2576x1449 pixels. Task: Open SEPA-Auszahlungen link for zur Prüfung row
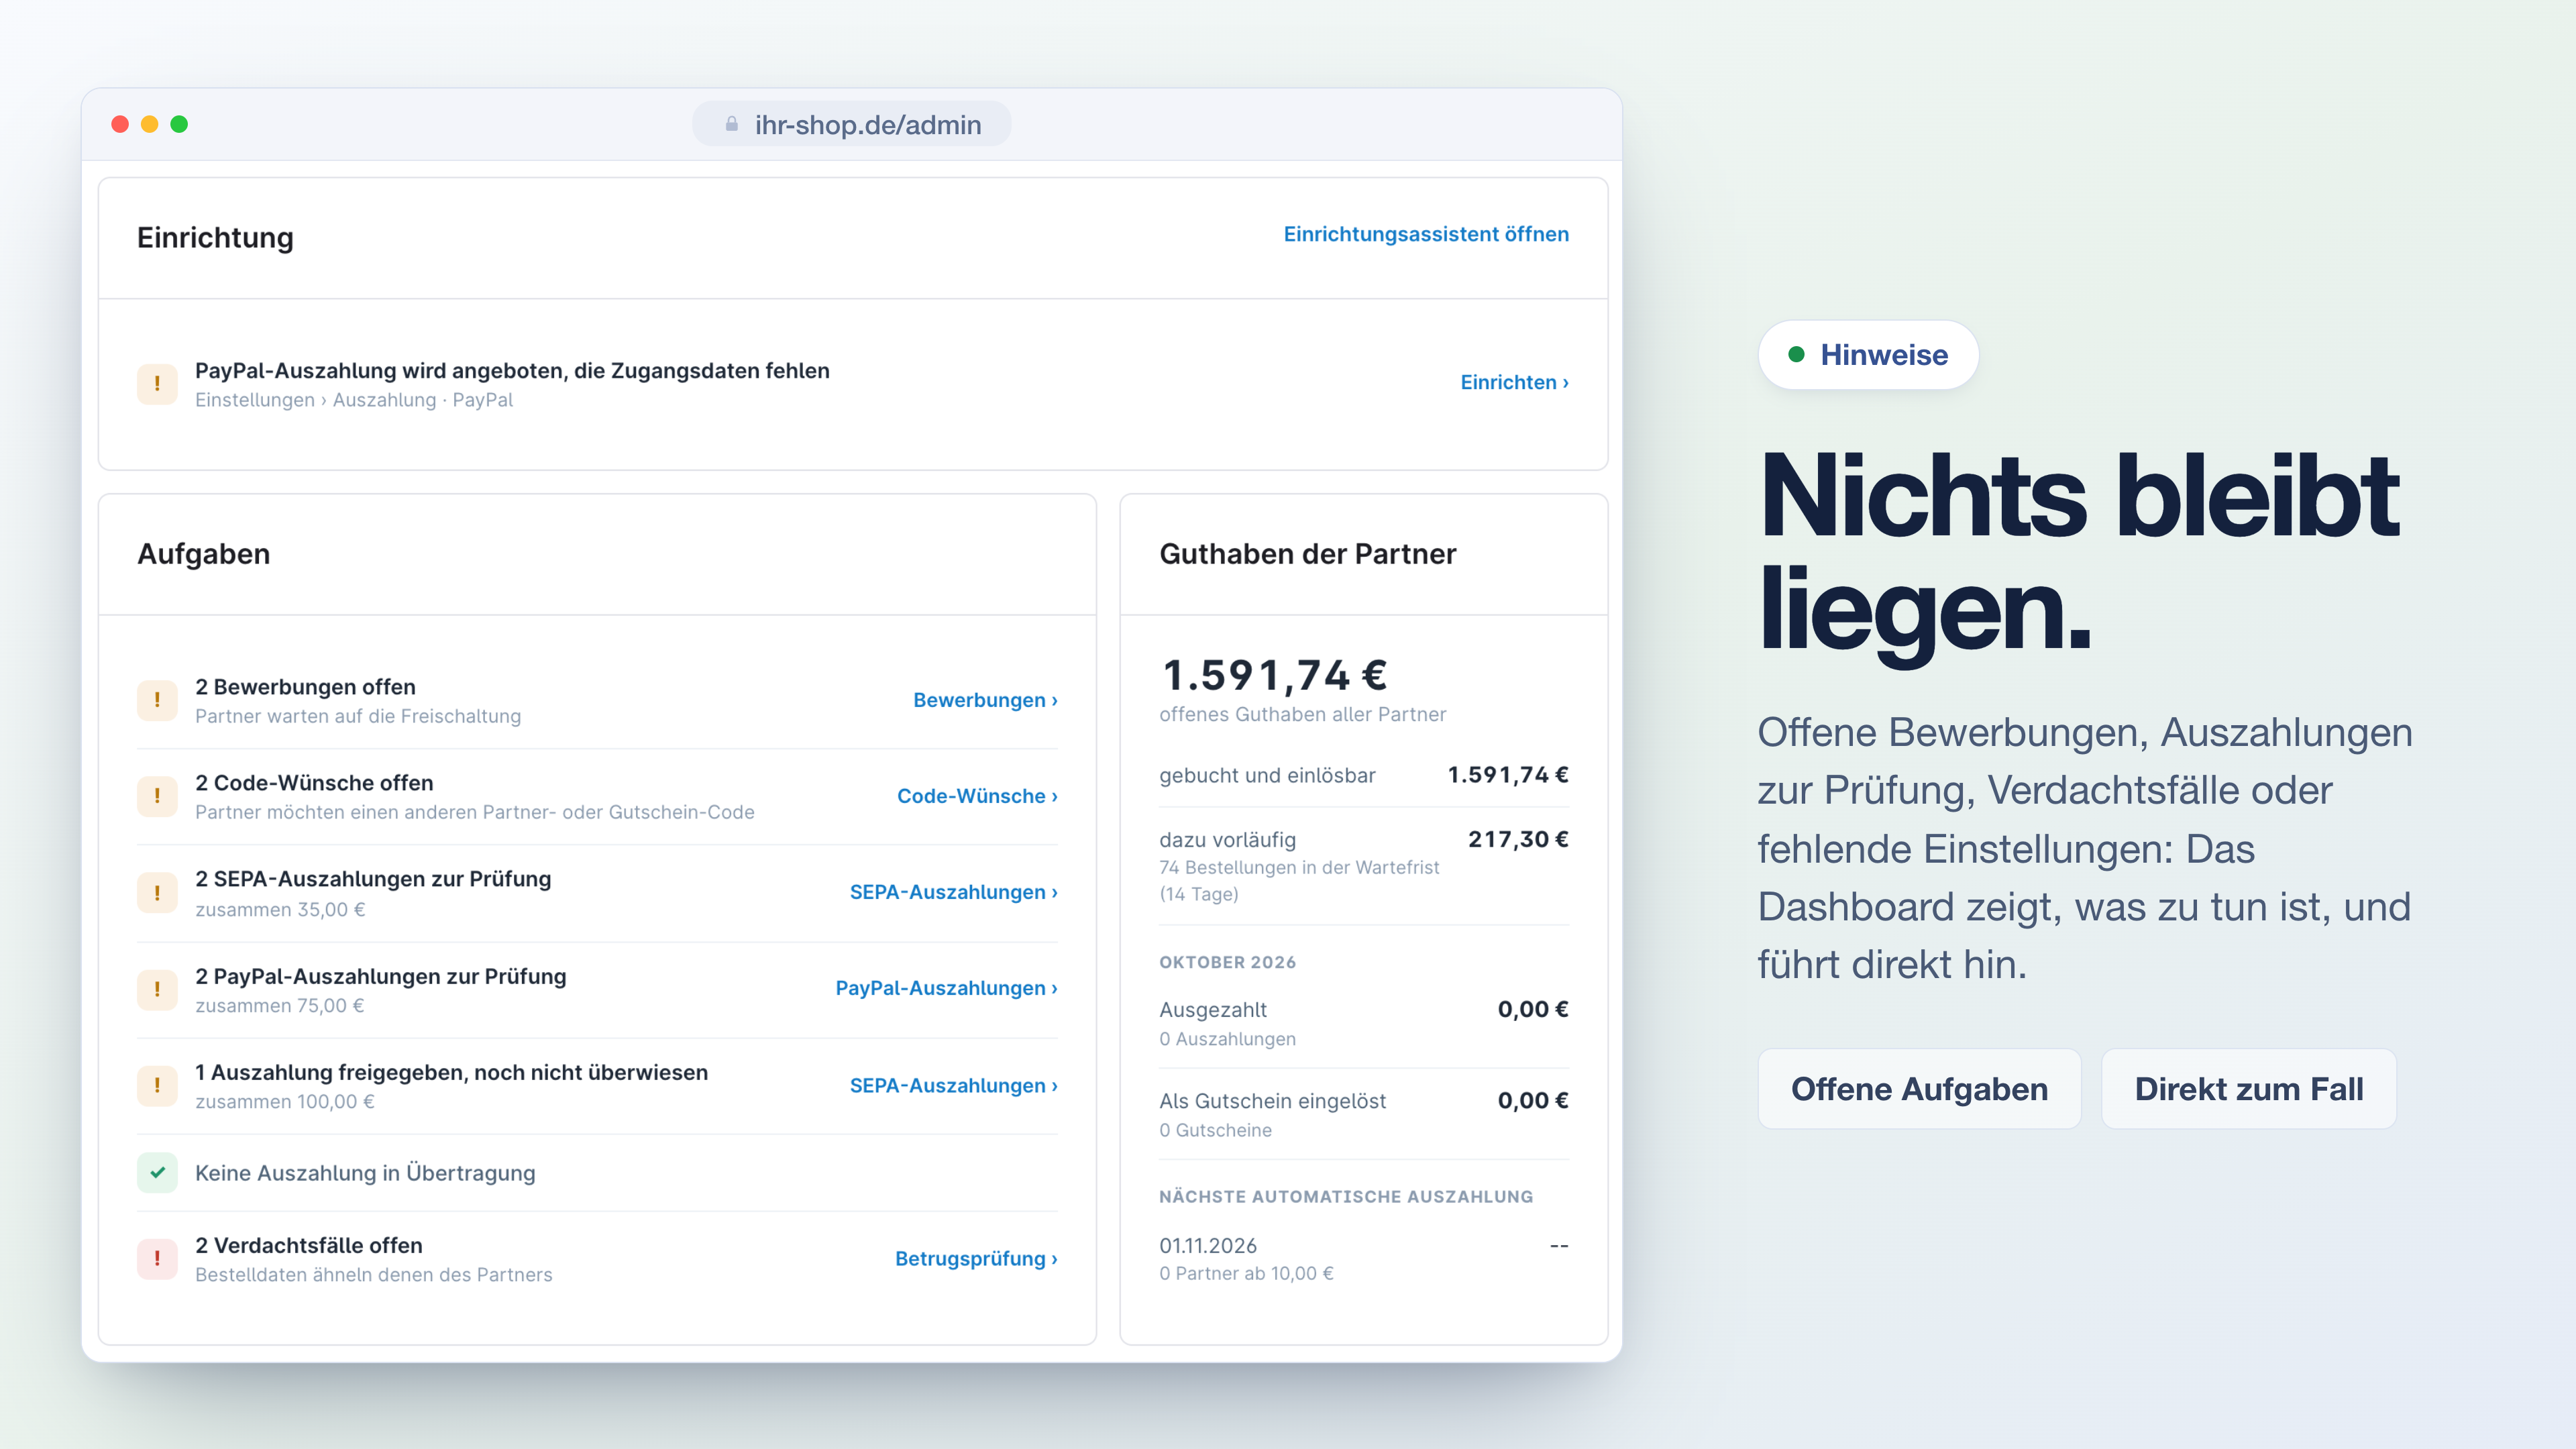(x=953, y=892)
